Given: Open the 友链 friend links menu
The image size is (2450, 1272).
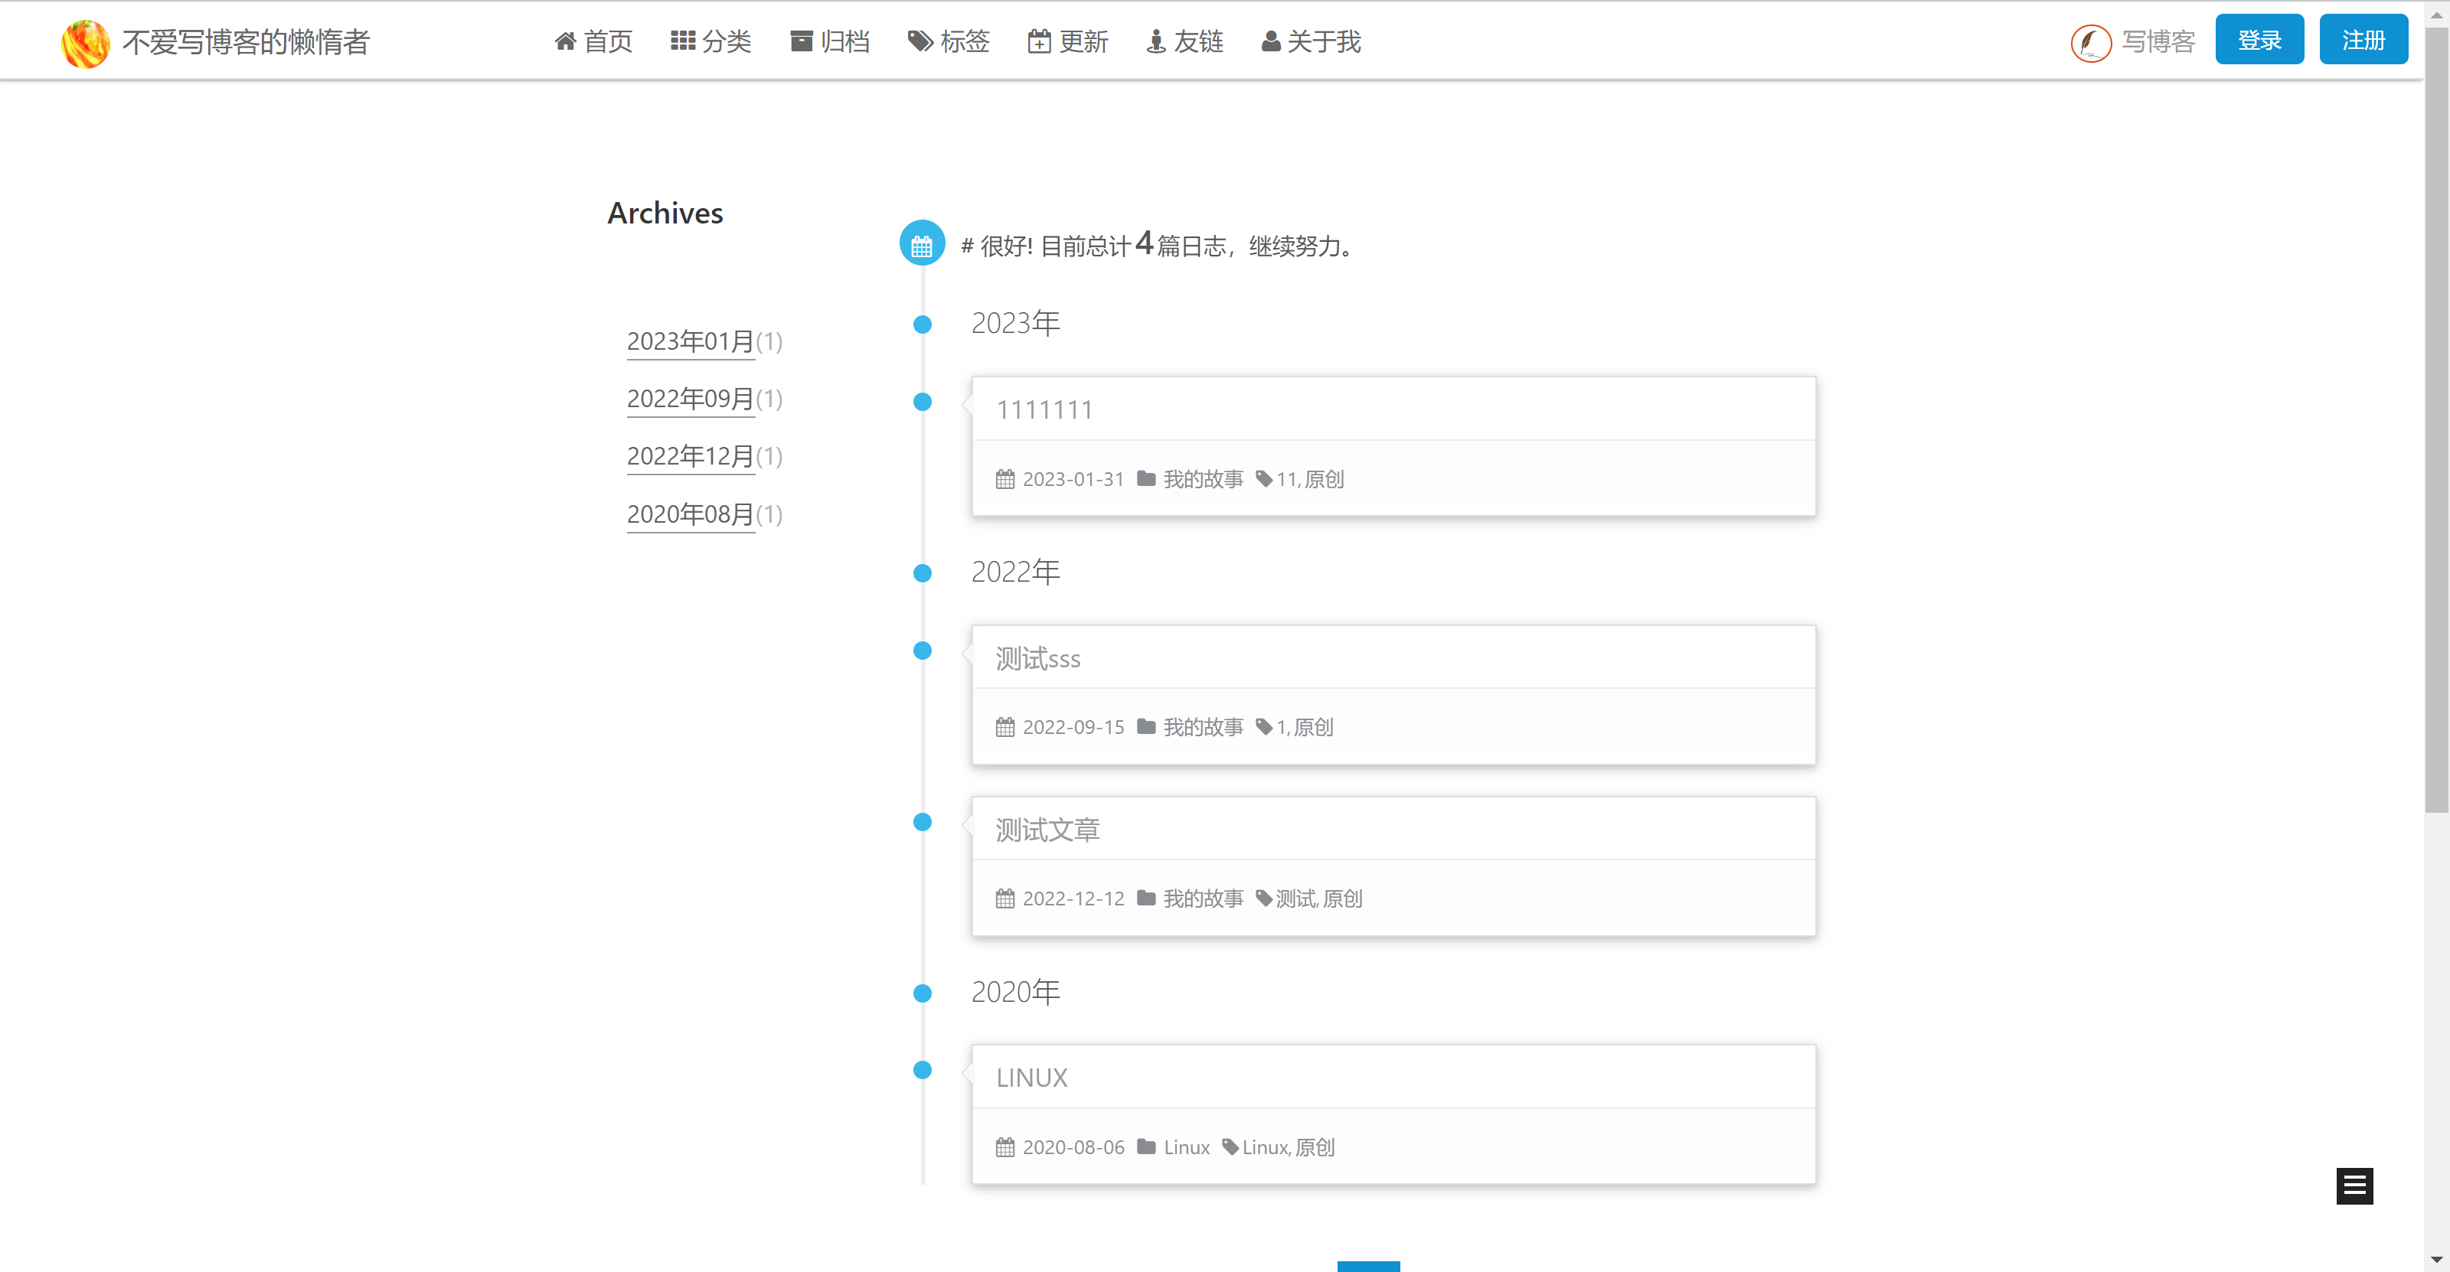Looking at the screenshot, I should coord(1184,41).
